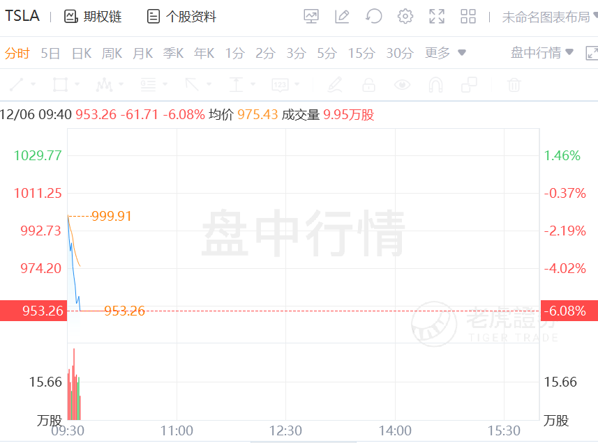Expand the 123 label tool dropdown arrow
The image size is (598, 443).
click(x=297, y=84)
